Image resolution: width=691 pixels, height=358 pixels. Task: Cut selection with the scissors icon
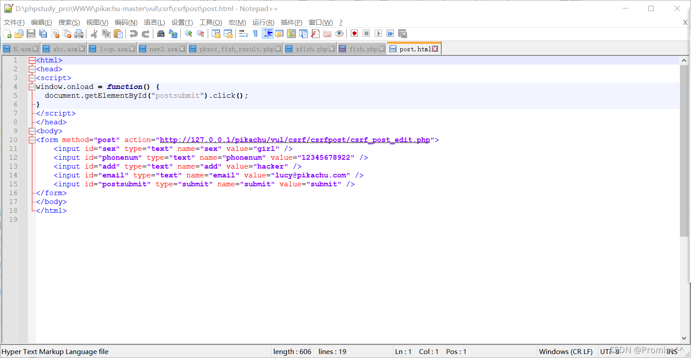tap(94, 34)
